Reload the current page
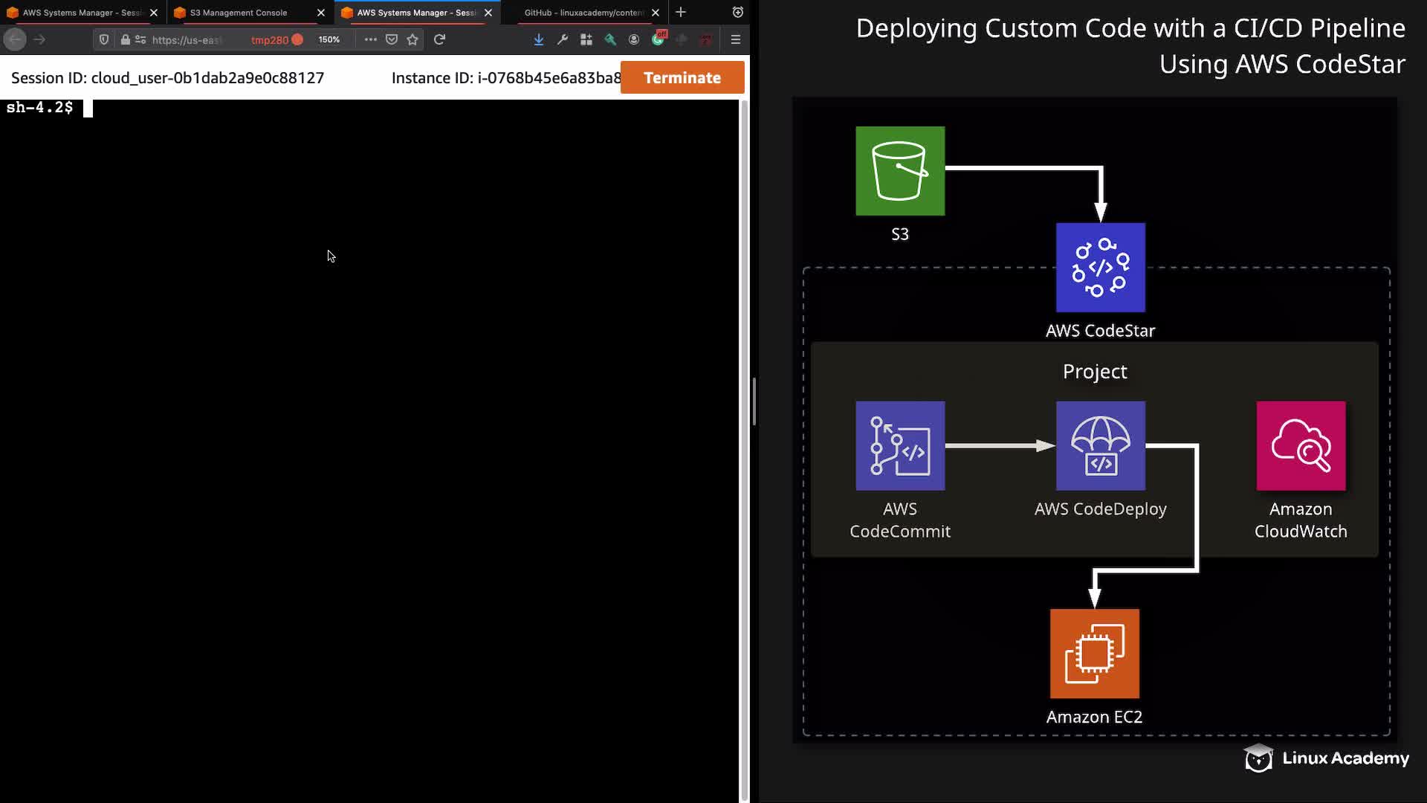Image resolution: width=1427 pixels, height=803 pixels. [440, 39]
